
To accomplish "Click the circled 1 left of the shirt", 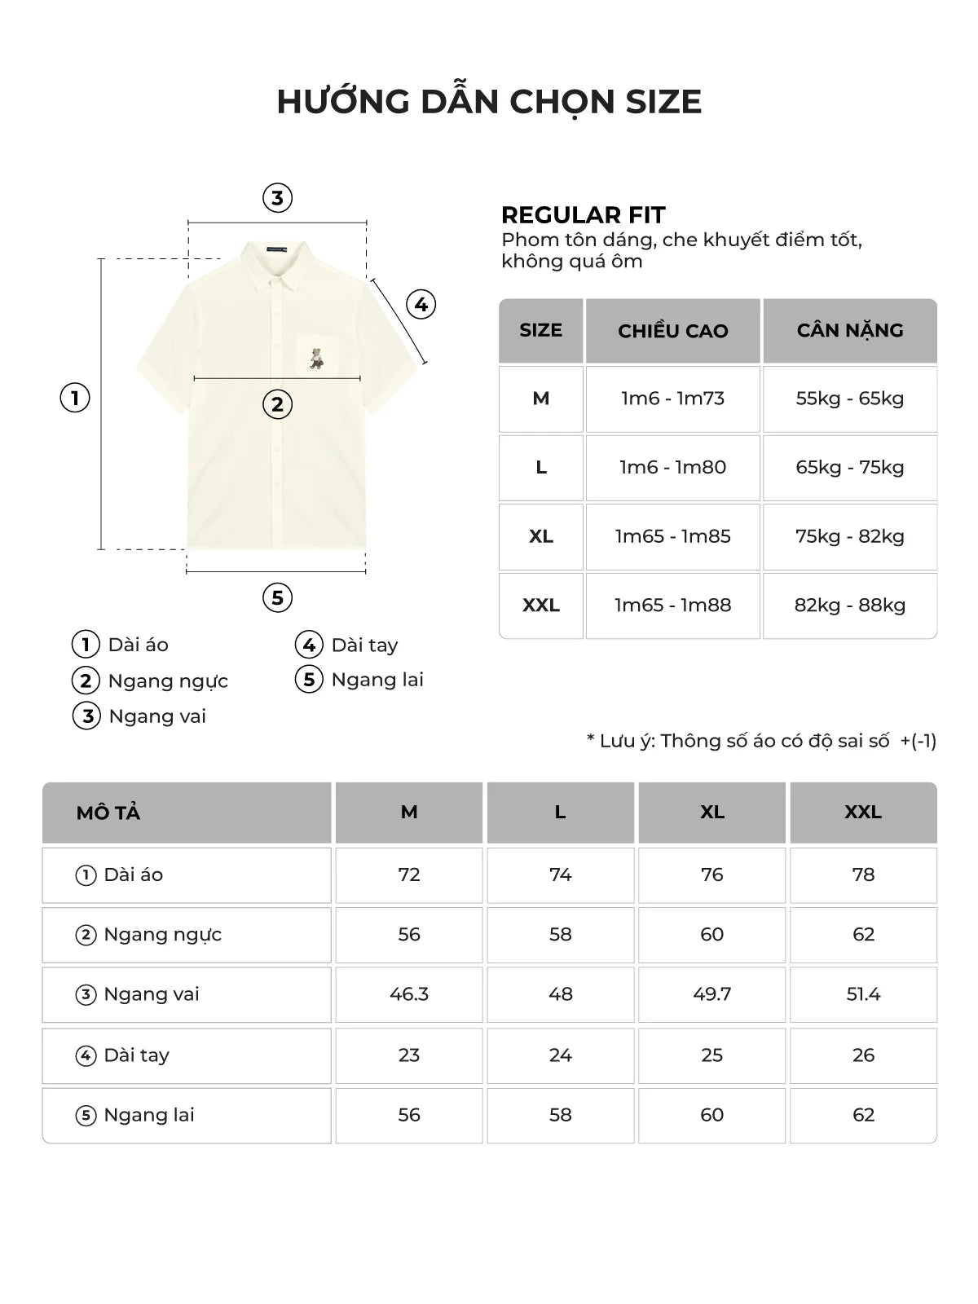I will (75, 398).
